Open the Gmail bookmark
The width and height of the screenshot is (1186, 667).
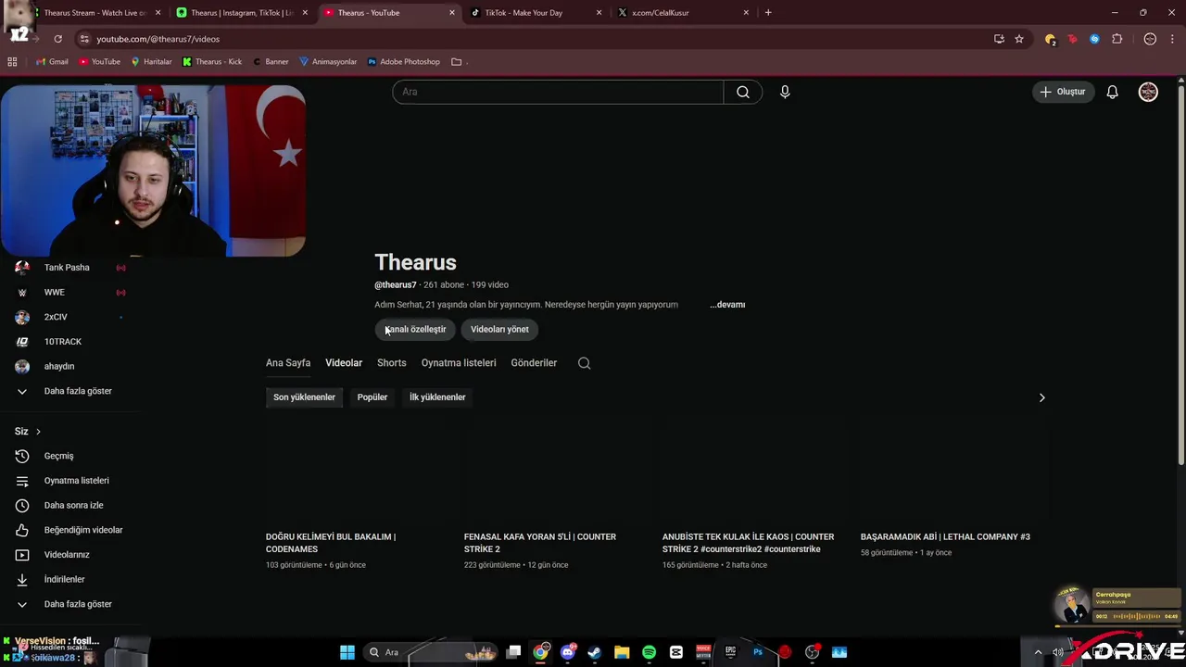coord(51,62)
